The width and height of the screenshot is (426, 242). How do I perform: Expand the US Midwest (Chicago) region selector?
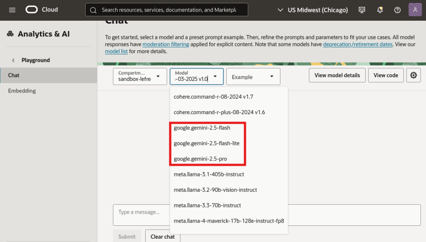pyautogui.click(x=312, y=10)
